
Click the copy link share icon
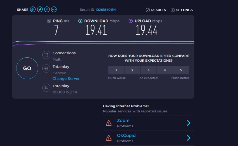pos(33,9)
